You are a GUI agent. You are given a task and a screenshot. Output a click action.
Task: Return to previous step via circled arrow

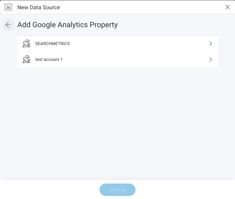click(8, 25)
